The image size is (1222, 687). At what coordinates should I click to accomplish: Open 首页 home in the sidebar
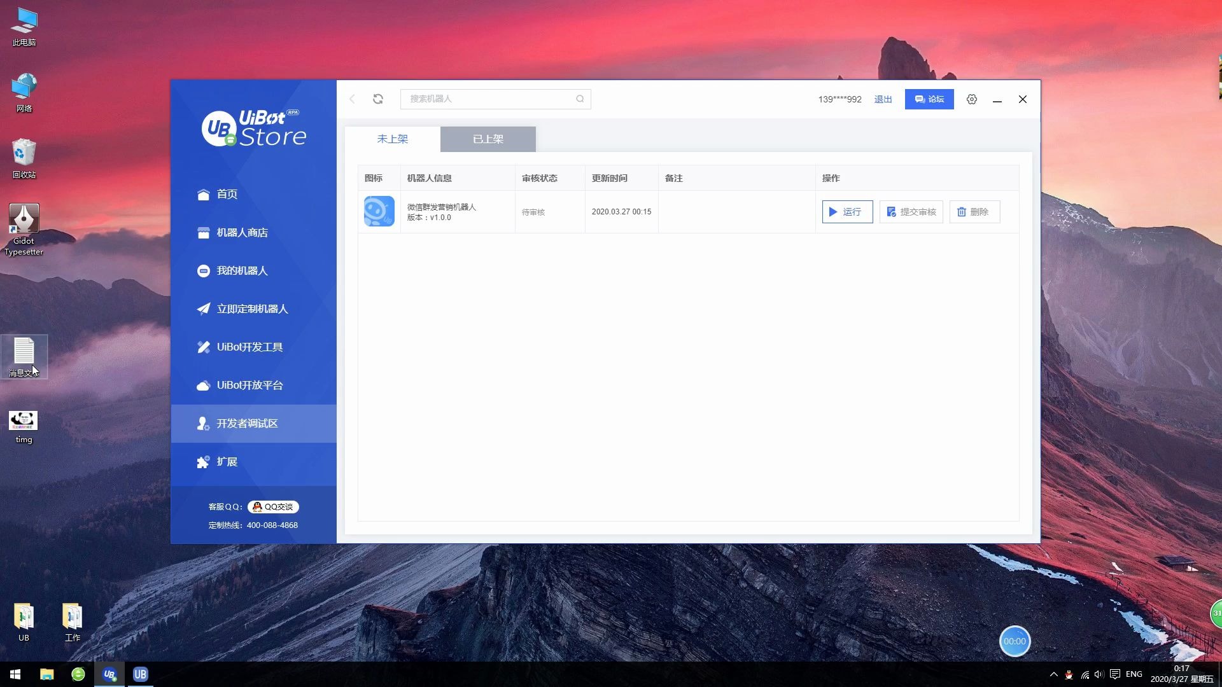(227, 195)
